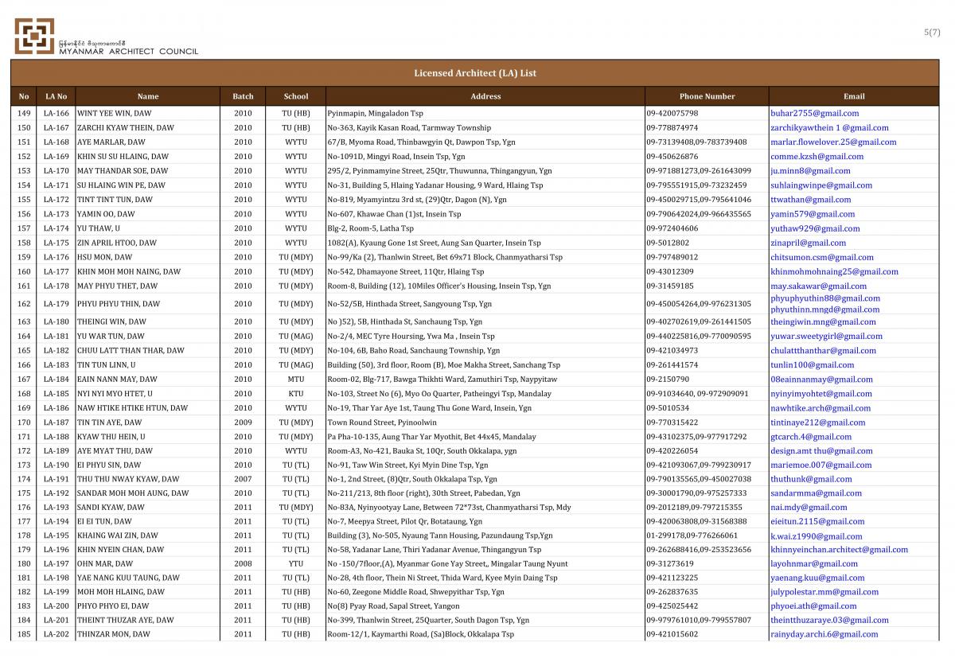Click theintthuzaraye.03@gmail.com email link
This screenshot has width=955, height=666.
coord(829,620)
